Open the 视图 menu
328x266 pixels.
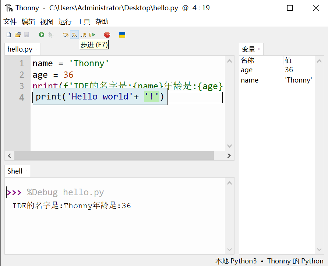pos(47,21)
